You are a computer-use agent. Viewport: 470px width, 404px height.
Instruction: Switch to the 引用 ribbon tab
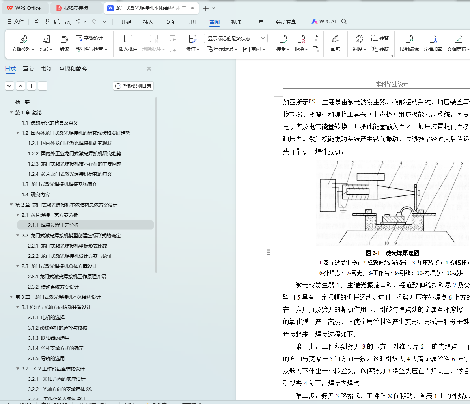[x=192, y=22]
